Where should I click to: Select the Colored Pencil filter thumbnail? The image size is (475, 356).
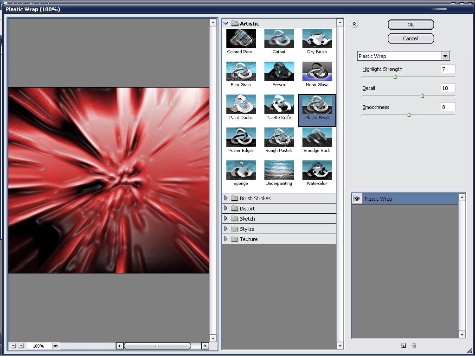[x=241, y=39]
